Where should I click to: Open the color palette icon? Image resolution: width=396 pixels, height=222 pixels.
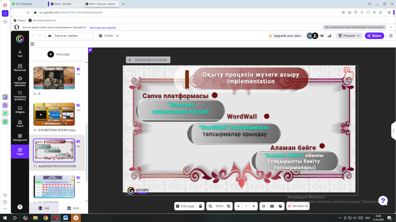281,206
